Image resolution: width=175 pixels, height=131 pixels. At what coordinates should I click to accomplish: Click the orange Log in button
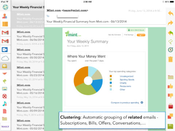coord(141,35)
